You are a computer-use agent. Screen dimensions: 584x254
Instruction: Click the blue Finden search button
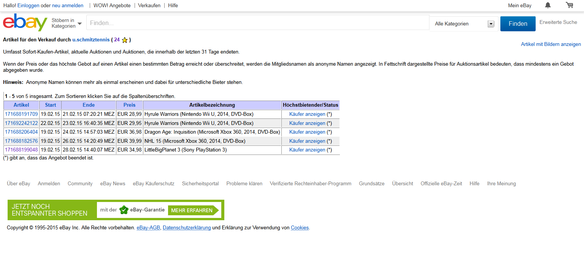517,24
